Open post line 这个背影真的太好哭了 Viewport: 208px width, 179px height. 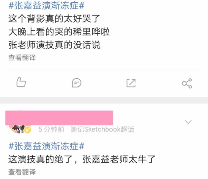54,19
